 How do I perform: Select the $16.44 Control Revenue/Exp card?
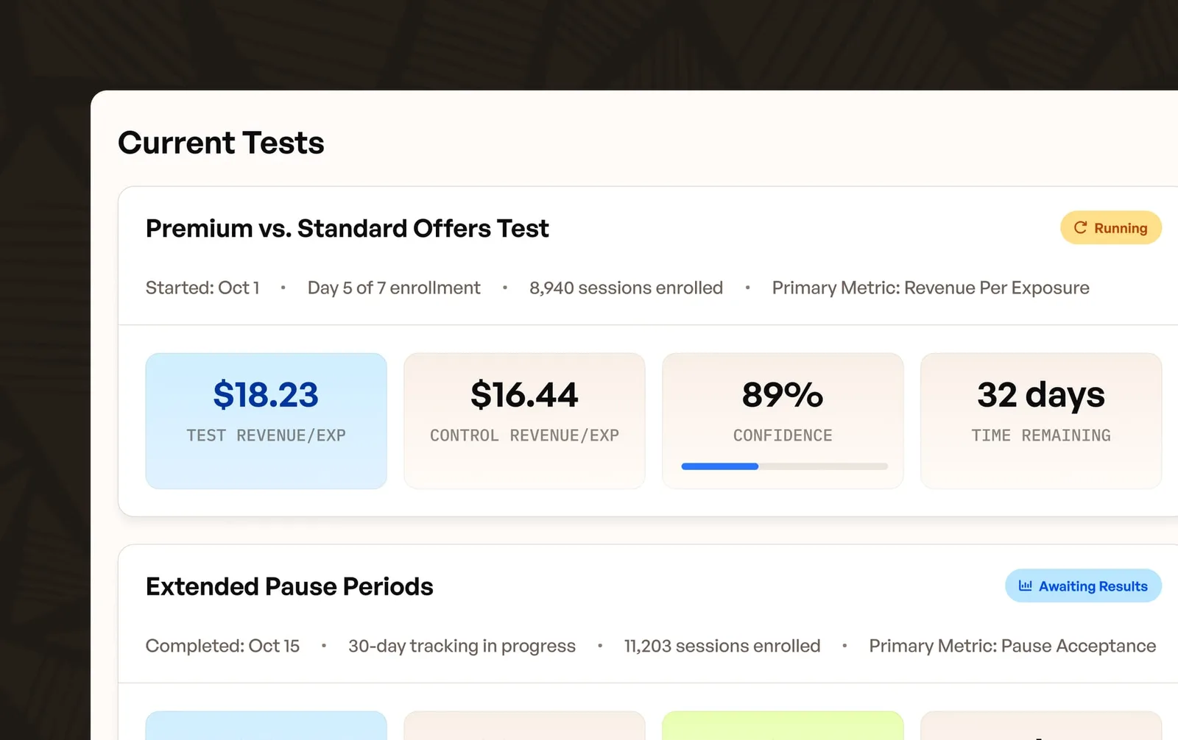click(524, 421)
